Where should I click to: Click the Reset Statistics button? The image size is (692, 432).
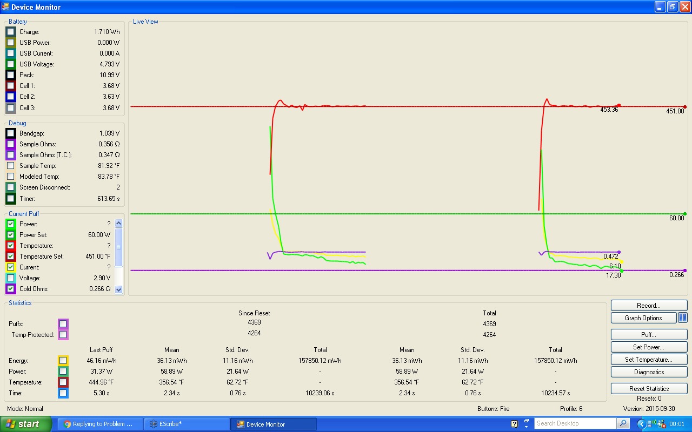coord(649,389)
